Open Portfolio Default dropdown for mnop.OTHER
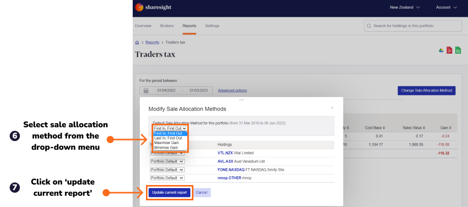The height and width of the screenshot is (207, 468). click(x=167, y=178)
